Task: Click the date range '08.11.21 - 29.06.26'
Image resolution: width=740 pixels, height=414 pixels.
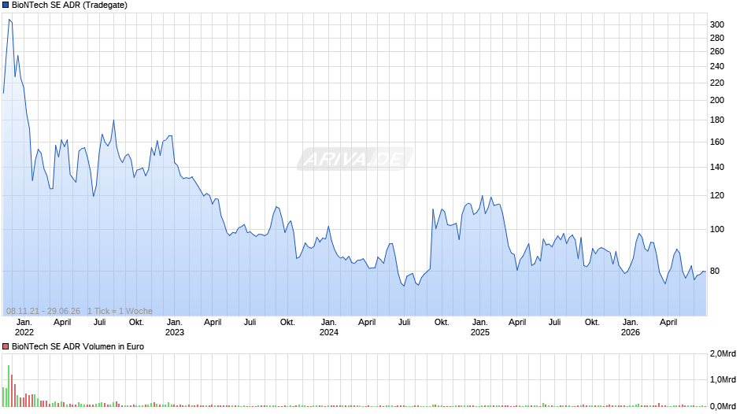Action: 43,311
